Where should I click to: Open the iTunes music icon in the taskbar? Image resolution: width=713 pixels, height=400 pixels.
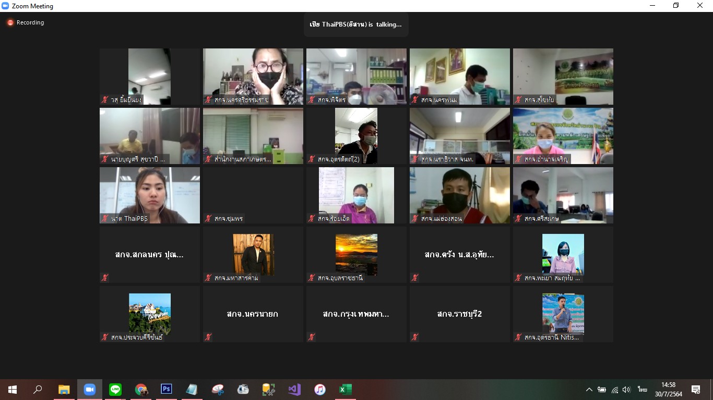coord(320,390)
